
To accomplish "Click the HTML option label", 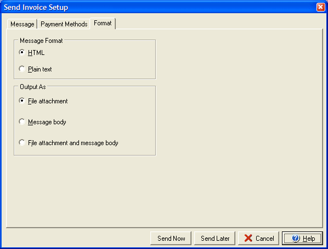I will (36, 53).
